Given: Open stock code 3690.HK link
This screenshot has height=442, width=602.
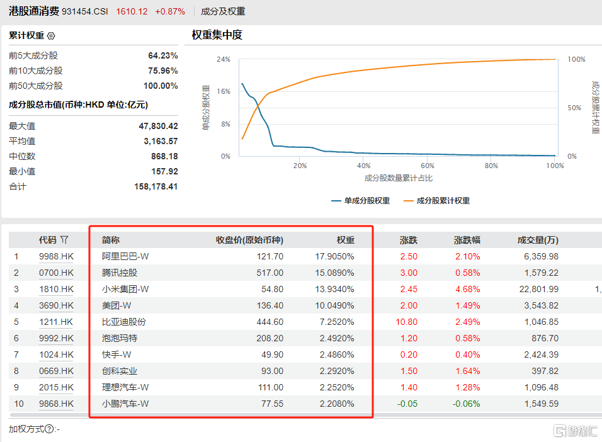Looking at the screenshot, I should (56, 305).
